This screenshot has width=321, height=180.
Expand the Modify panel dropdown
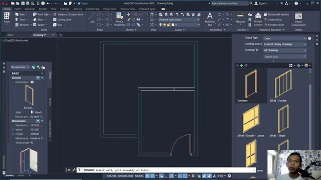tap(131, 30)
